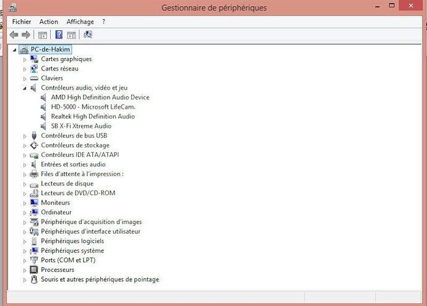Viewport: 427px width, 306px height.
Task: Click the Back arrow in the toolbar
Action: (14, 35)
